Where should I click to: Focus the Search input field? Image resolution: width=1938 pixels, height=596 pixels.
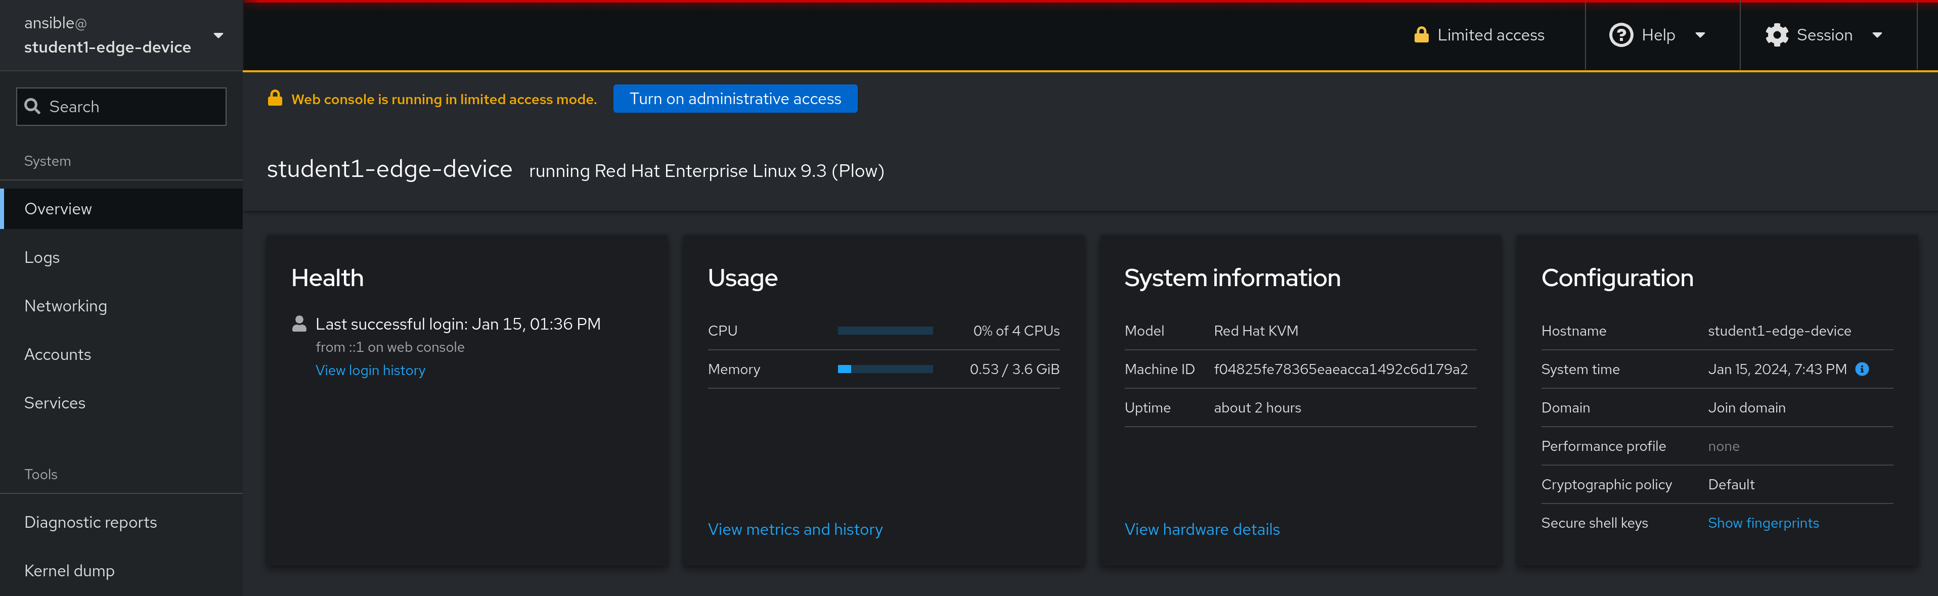click(x=121, y=107)
